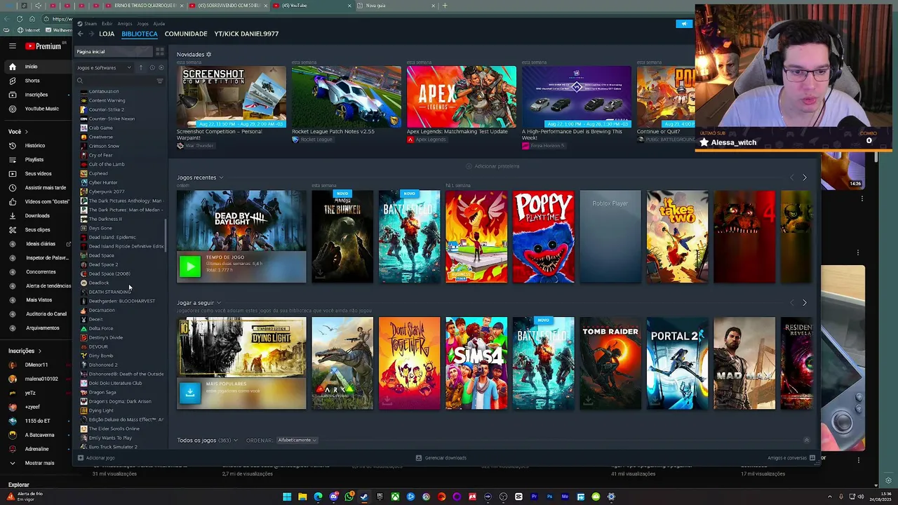Open the YT/KICK DANIEL9977 profile tab
This screenshot has width=898, height=505.
[x=246, y=34]
